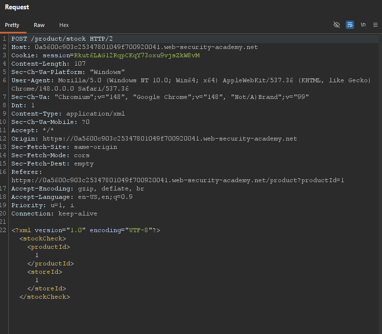Click the session cookie value
The image size is (382, 334).
point(137,55)
